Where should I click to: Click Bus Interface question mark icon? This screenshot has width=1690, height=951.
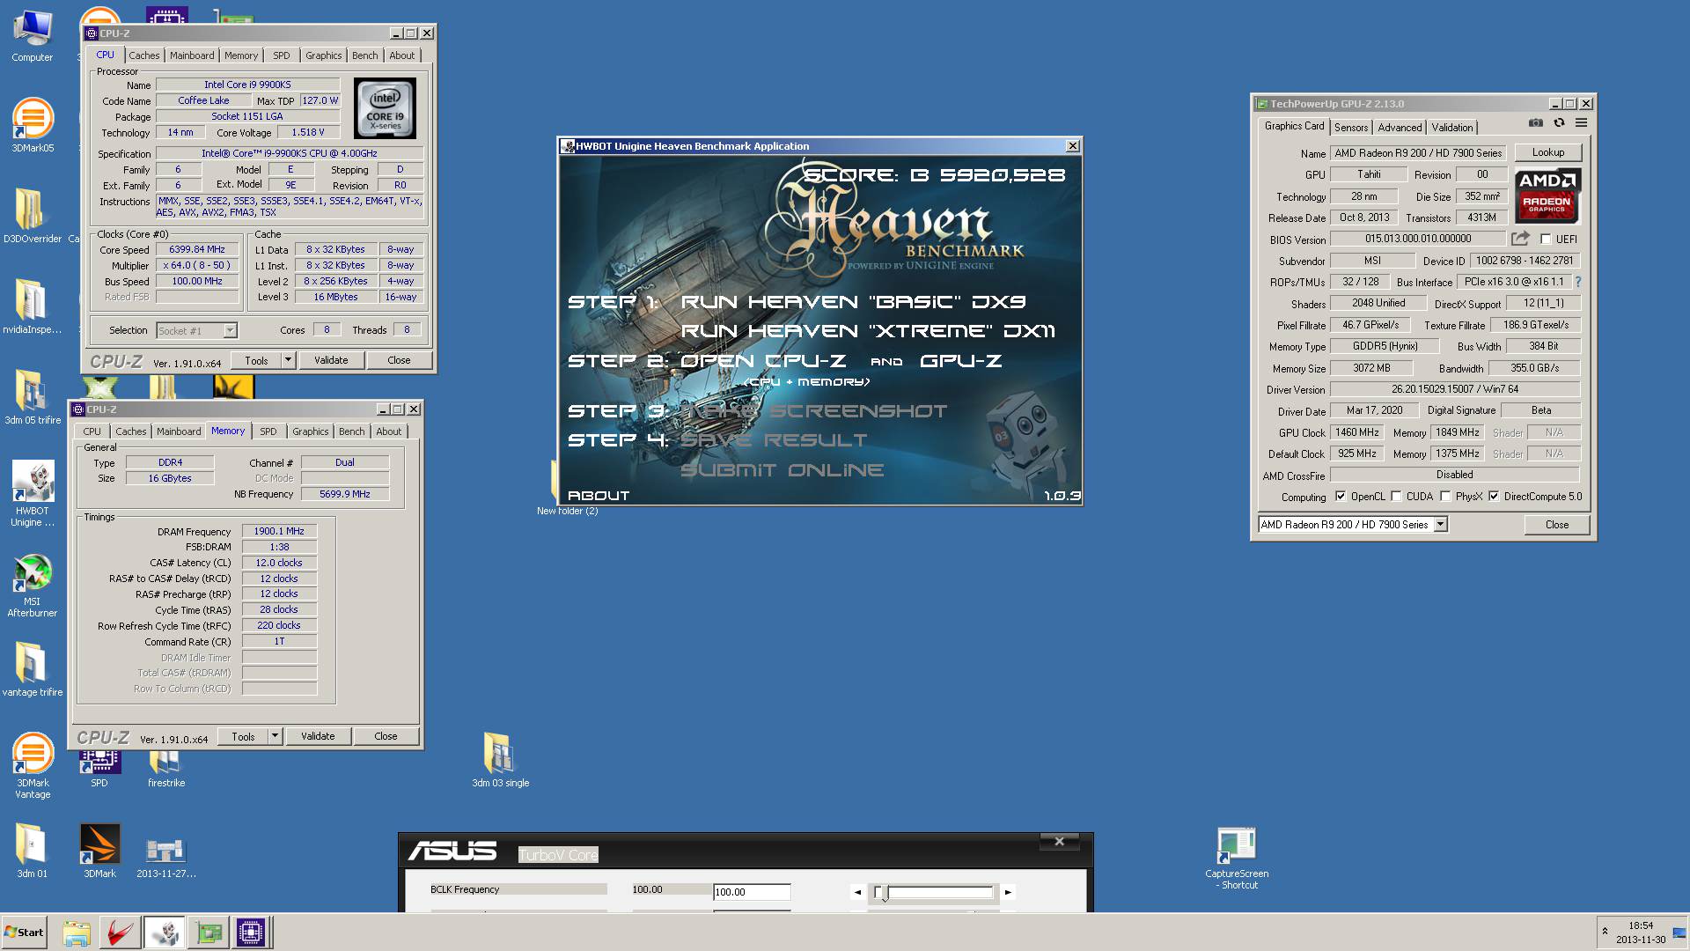pos(1578,282)
